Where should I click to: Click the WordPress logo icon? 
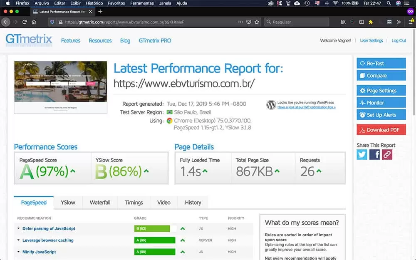pyautogui.click(x=271, y=105)
